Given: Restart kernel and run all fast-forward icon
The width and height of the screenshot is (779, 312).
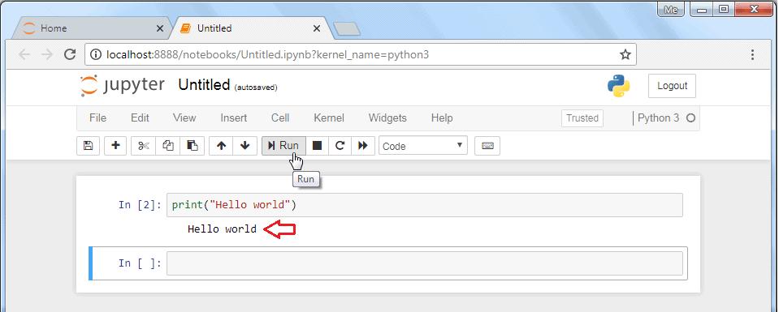Looking at the screenshot, I should pyautogui.click(x=363, y=146).
